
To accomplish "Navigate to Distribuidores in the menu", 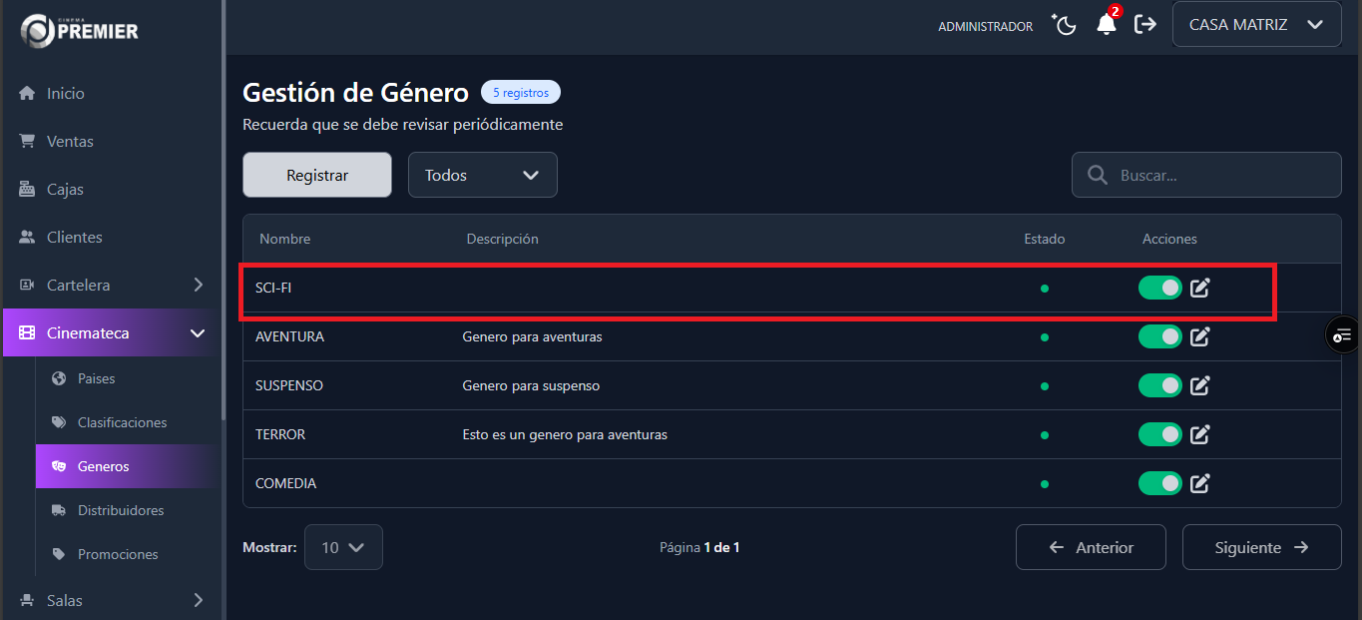I will [121, 510].
